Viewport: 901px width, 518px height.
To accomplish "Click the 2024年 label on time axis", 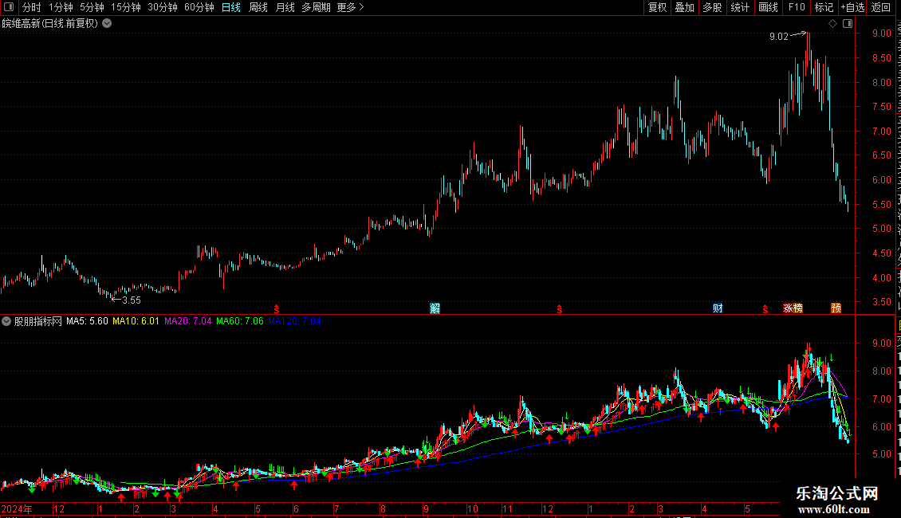I will coord(17,509).
